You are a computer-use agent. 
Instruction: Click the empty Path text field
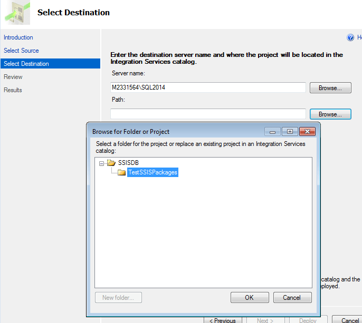pyautogui.click(x=208, y=113)
